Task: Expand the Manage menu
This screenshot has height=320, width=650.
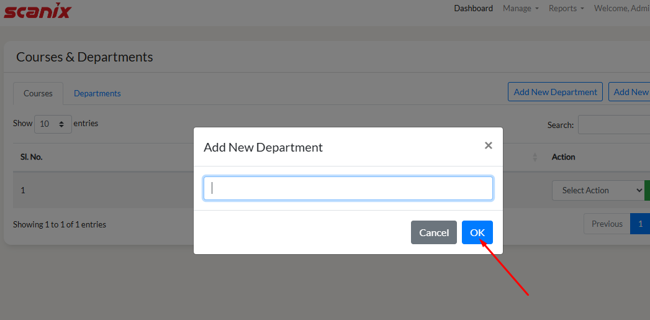Action: 520,9
